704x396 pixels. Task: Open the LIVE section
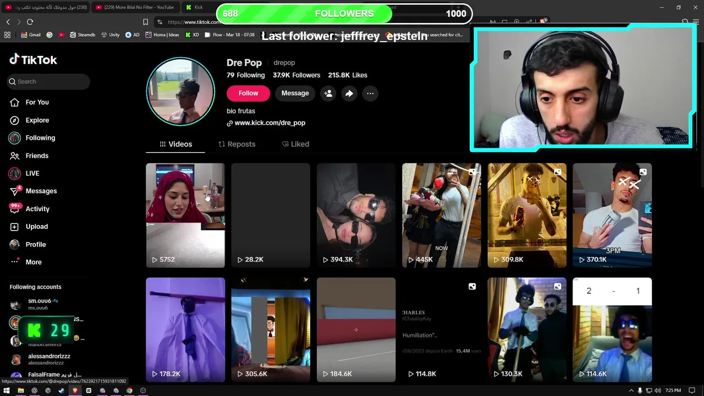[x=24, y=173]
